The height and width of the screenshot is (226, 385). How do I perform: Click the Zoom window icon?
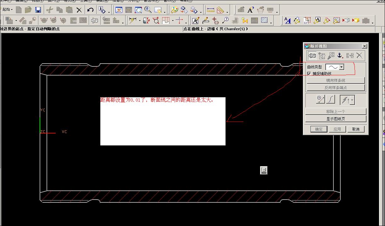(x=138, y=10)
